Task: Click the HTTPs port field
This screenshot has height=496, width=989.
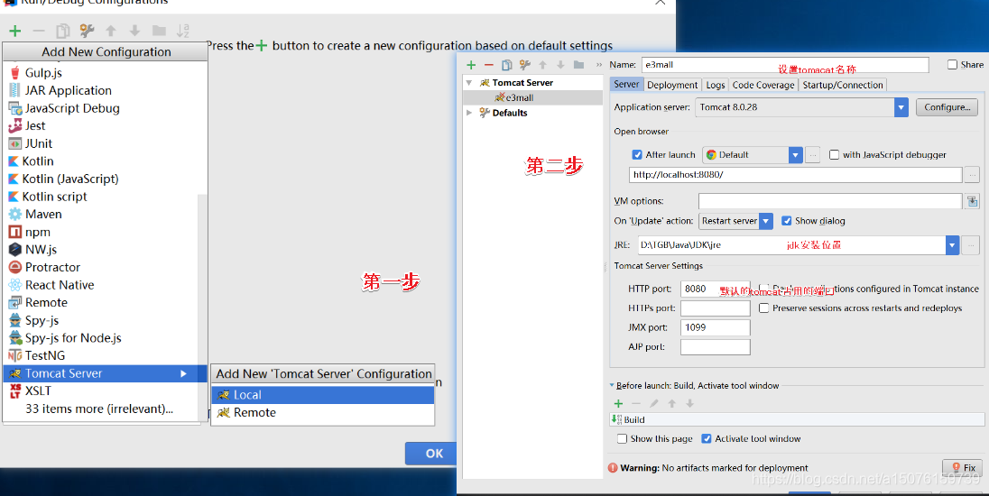Action: coord(716,308)
